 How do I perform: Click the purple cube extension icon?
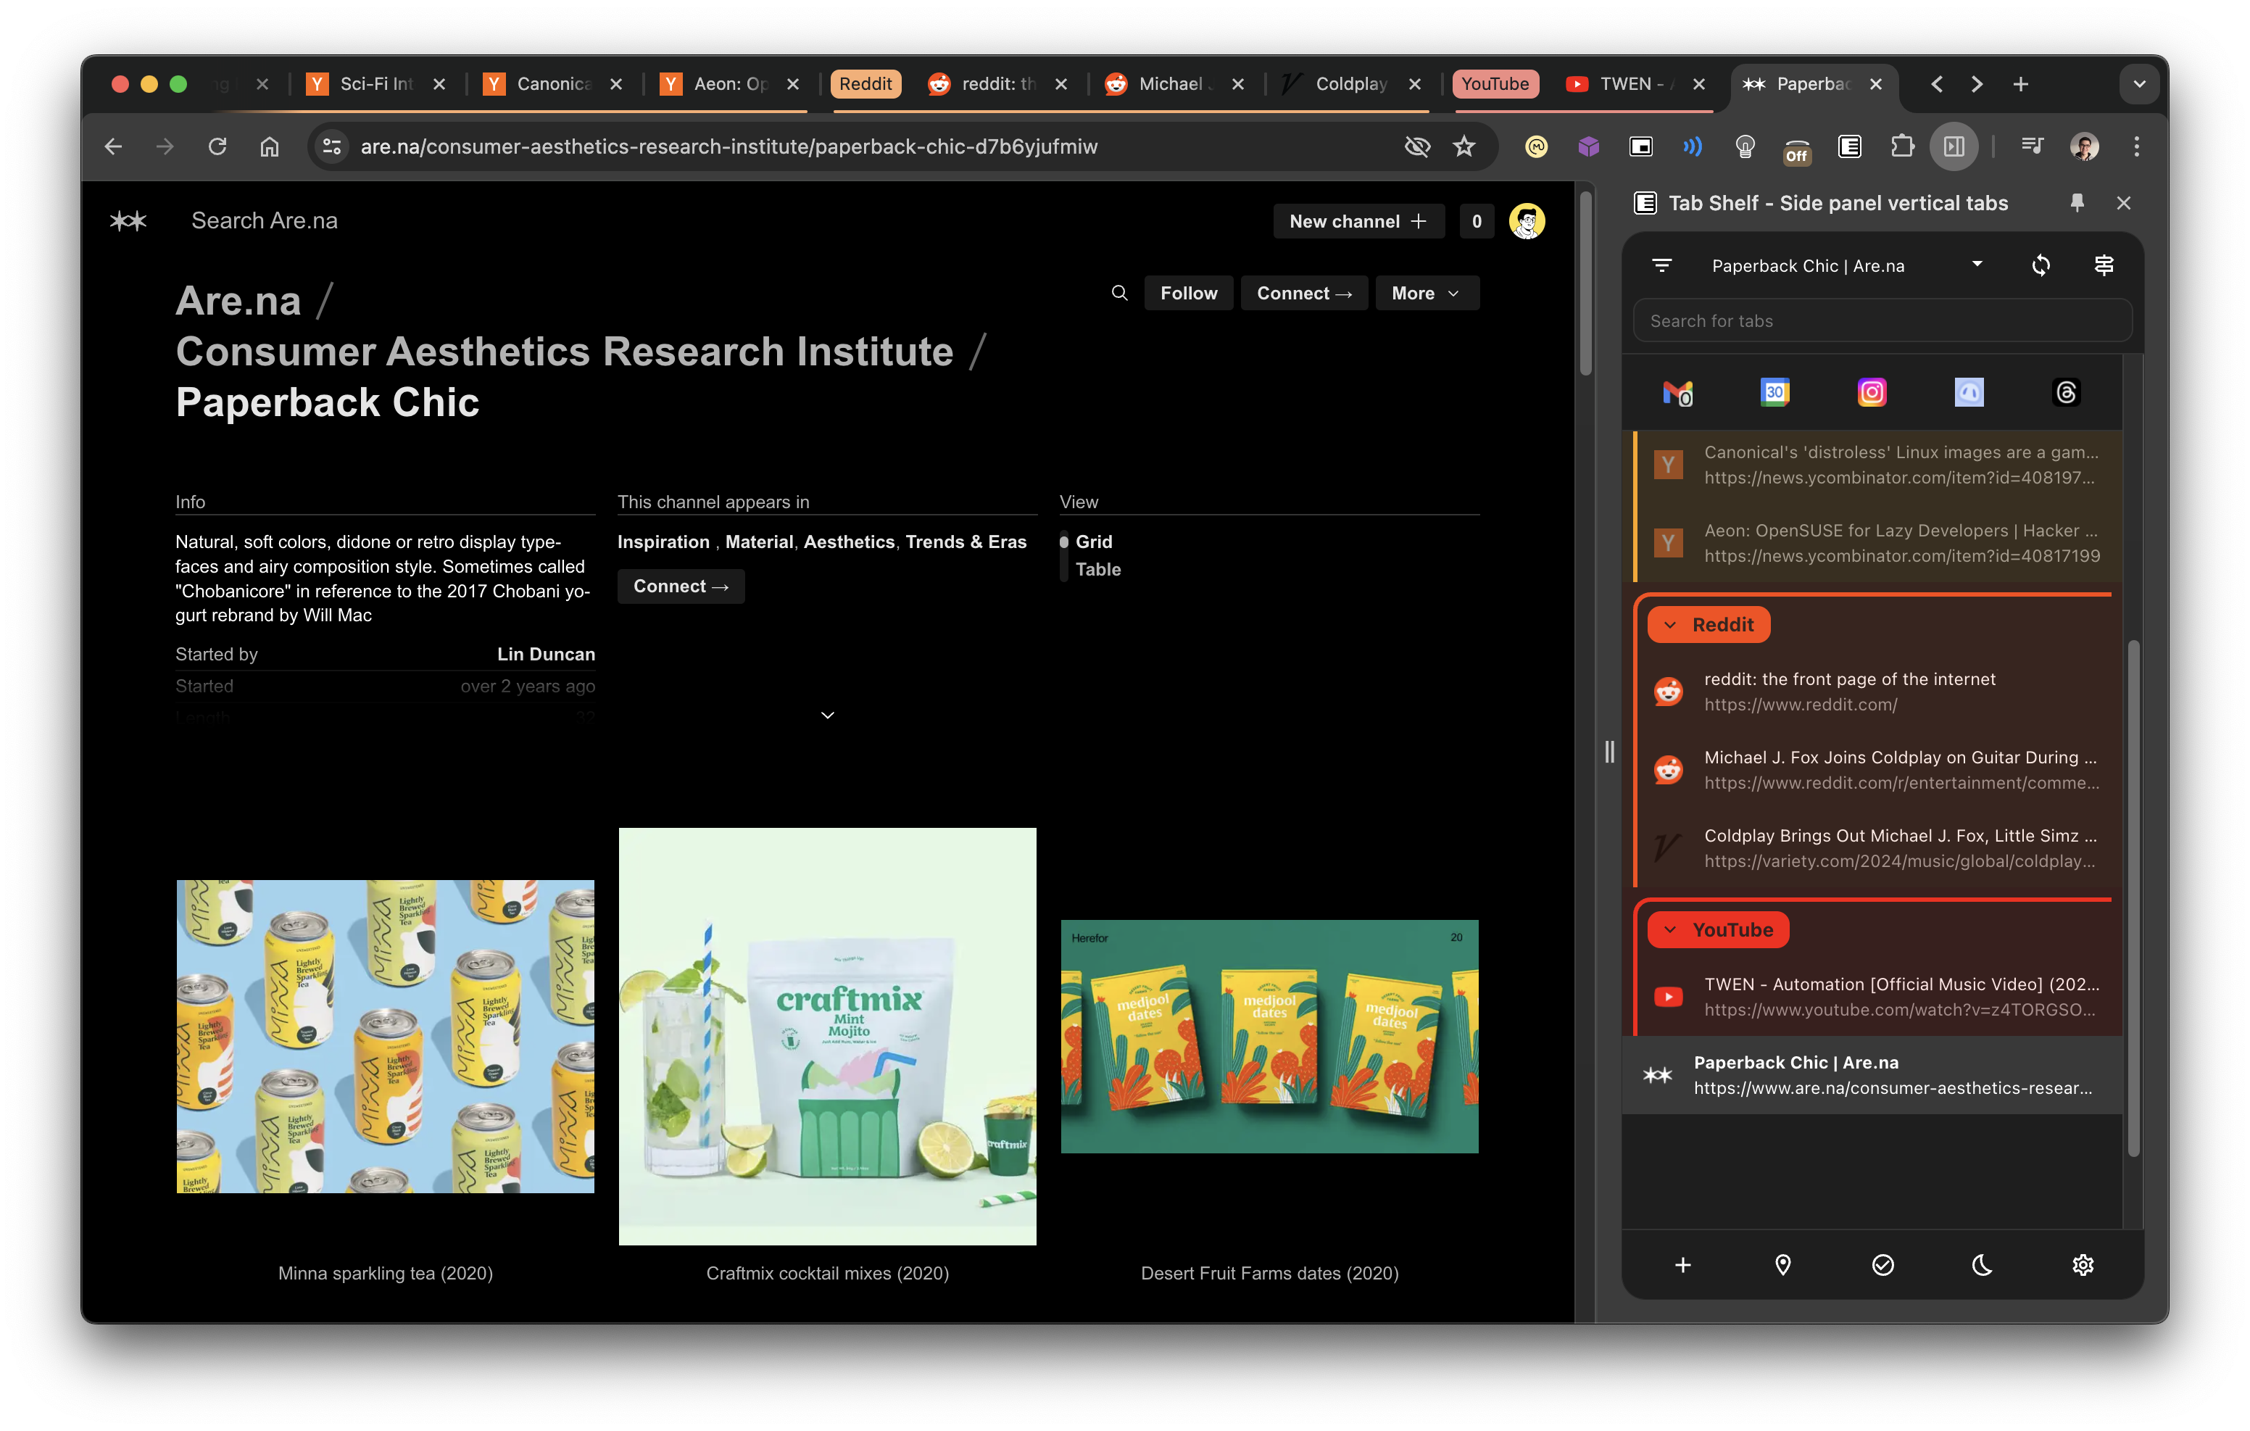coord(1588,146)
